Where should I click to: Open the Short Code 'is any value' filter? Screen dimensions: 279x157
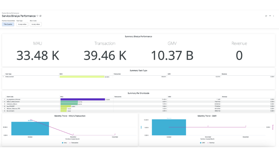point(36,24)
